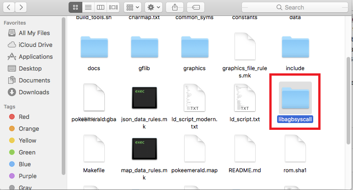Open Applications from Favorites sidebar
This screenshot has height=190, width=353.
click(35, 56)
